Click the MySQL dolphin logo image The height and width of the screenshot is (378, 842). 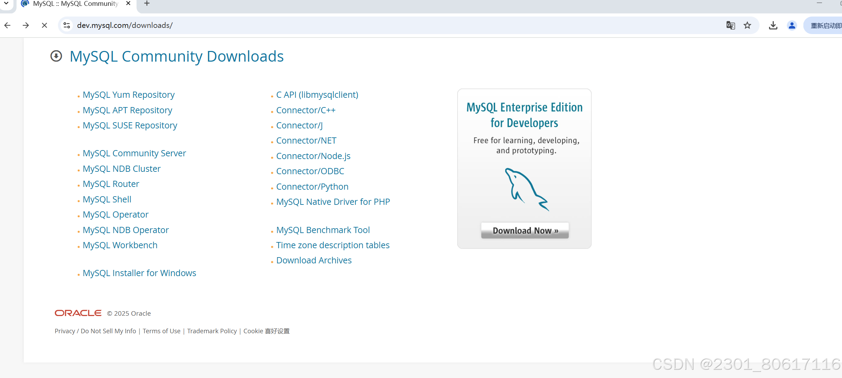[526, 189]
